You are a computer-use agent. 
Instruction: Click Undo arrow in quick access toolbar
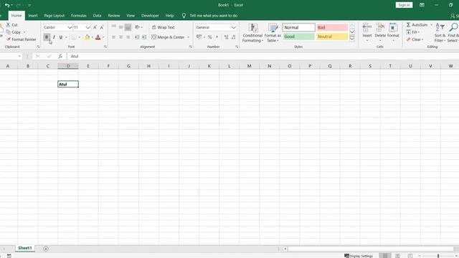click(x=7, y=5)
